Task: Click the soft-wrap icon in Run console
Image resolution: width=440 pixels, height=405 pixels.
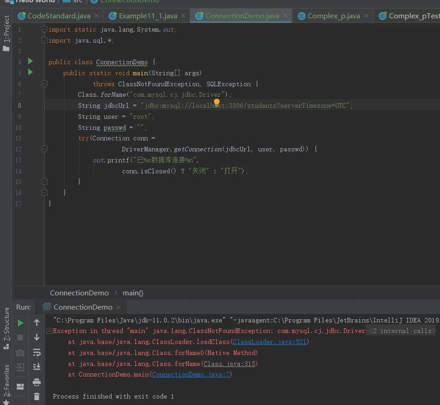Action: [x=37, y=352]
